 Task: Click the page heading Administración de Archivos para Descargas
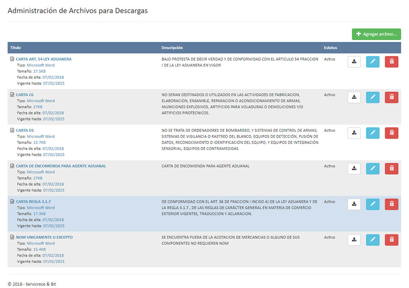[x=77, y=11]
